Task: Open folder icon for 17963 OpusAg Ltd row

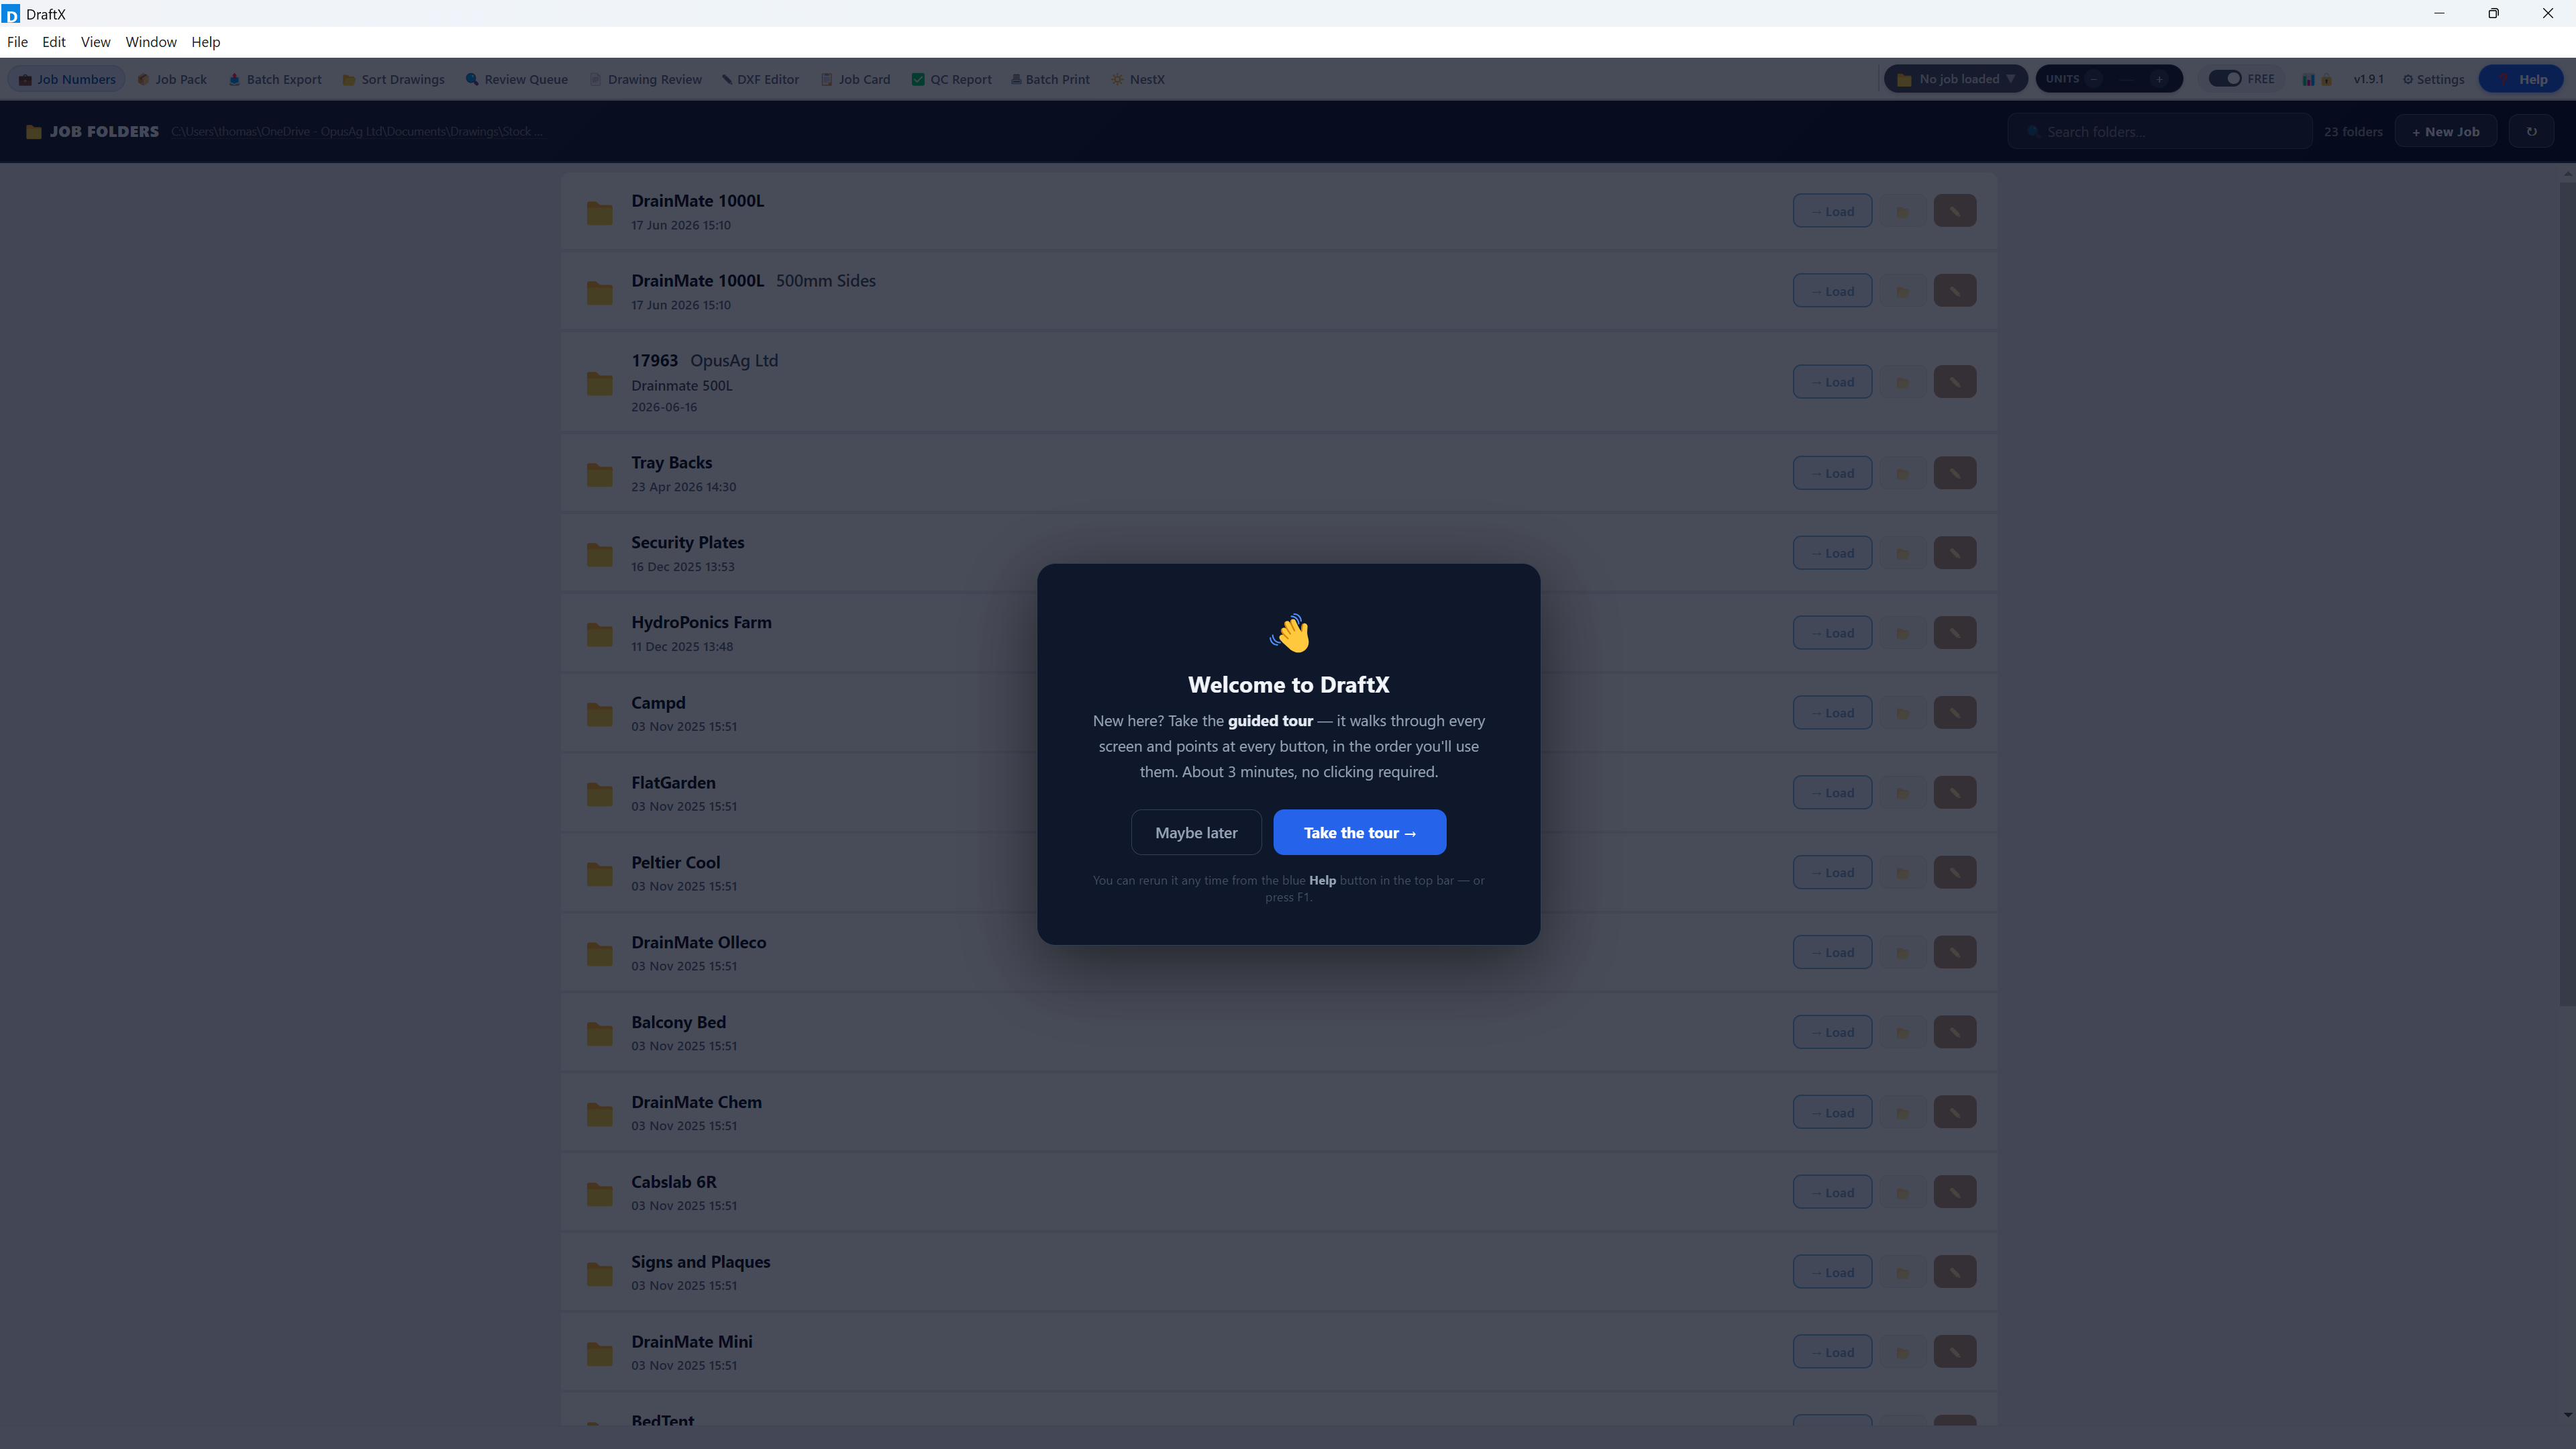Action: point(1903,382)
